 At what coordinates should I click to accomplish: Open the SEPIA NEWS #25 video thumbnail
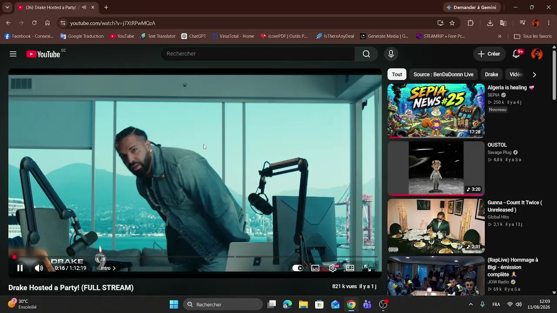(x=436, y=110)
